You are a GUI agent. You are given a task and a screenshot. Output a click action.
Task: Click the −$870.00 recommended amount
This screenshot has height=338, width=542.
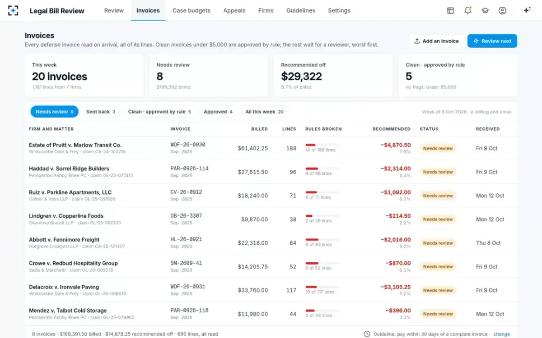pos(398,263)
